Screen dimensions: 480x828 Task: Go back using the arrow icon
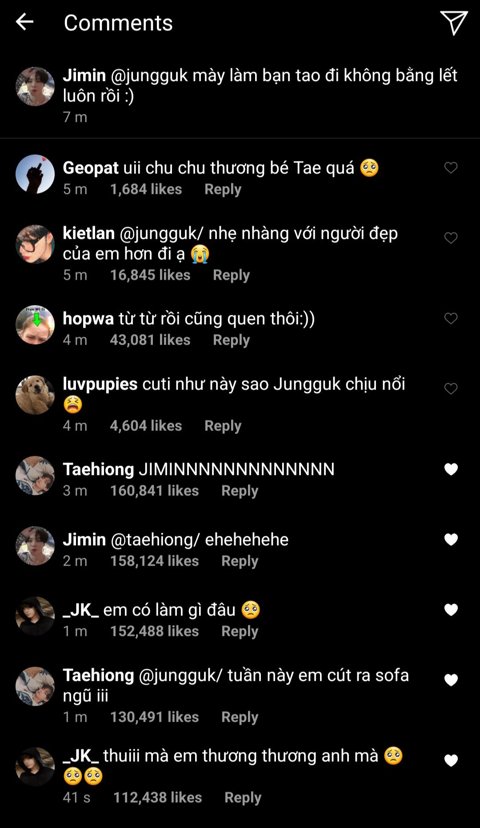(x=24, y=22)
